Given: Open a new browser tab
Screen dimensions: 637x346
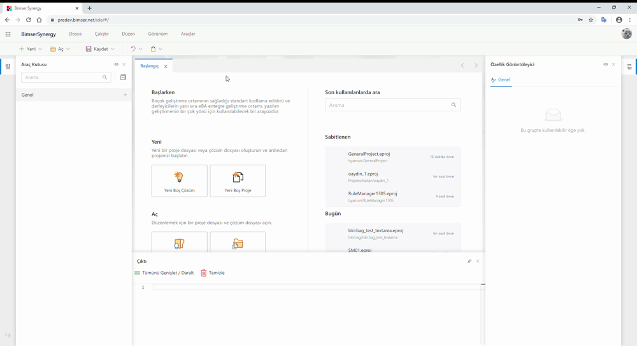Looking at the screenshot, I should pyautogui.click(x=89, y=8).
